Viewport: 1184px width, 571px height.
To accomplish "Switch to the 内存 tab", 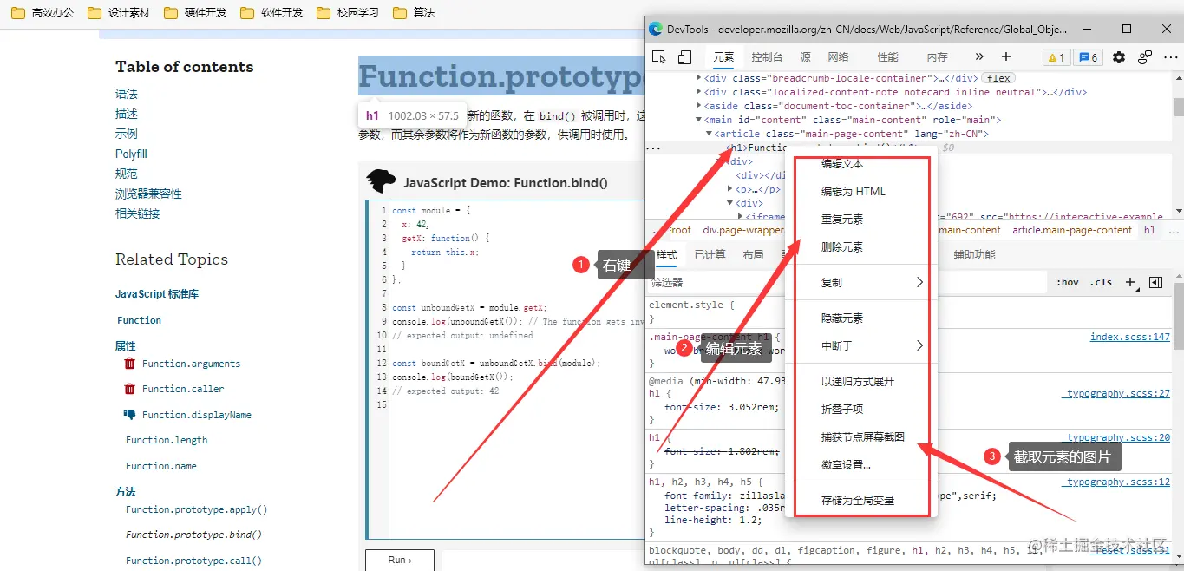I will (937, 57).
